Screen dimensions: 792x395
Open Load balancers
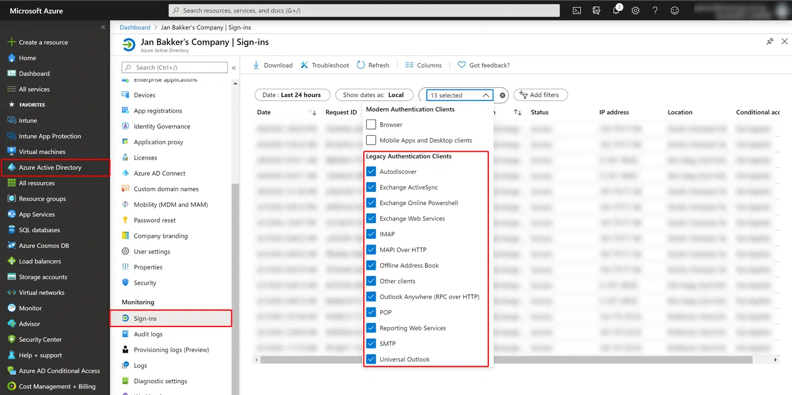pyautogui.click(x=40, y=261)
